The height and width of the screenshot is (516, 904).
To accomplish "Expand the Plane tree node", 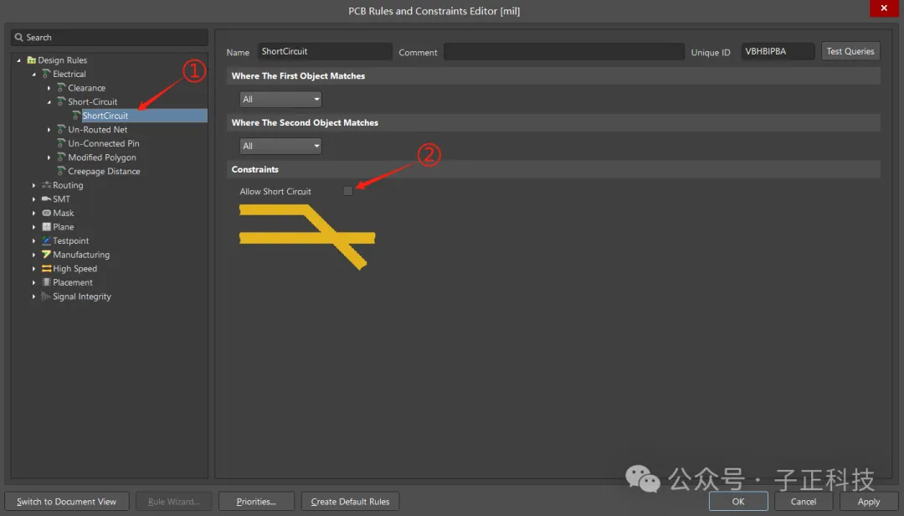I will (33, 227).
